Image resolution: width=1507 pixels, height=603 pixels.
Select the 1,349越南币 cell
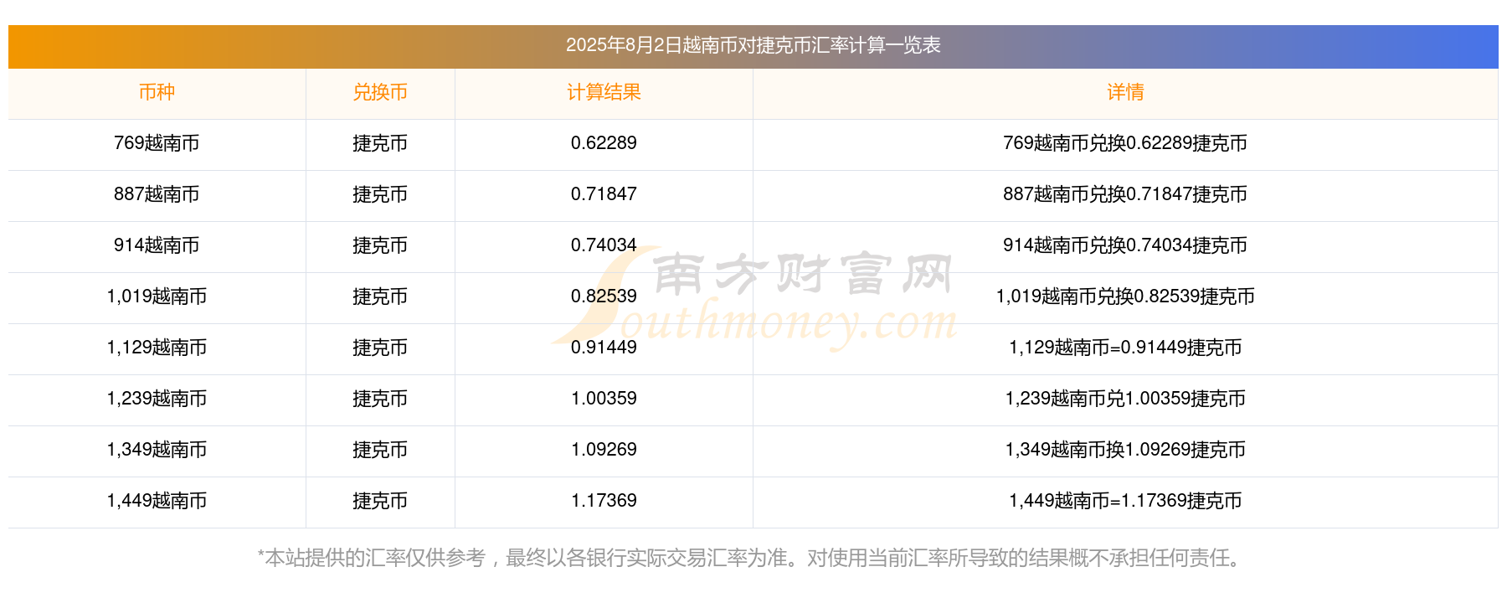[x=157, y=450]
